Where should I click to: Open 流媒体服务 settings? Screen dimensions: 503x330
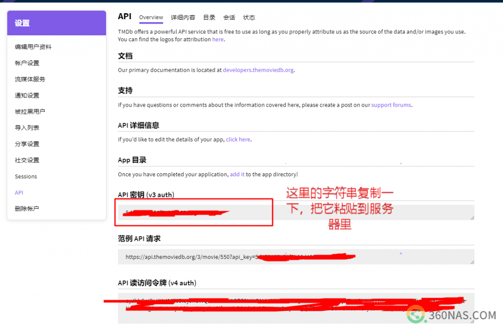tap(30, 79)
